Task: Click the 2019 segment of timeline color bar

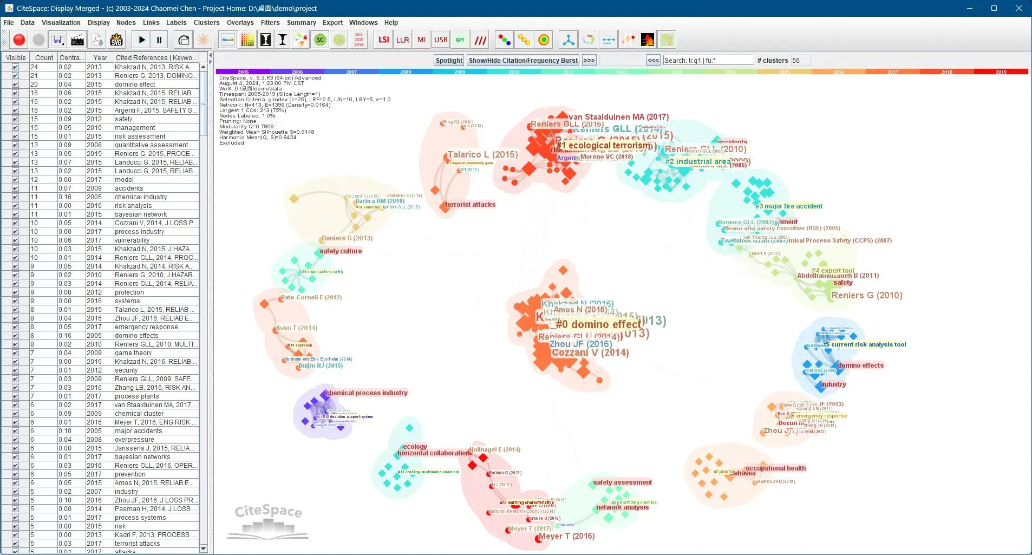Action: [1001, 71]
